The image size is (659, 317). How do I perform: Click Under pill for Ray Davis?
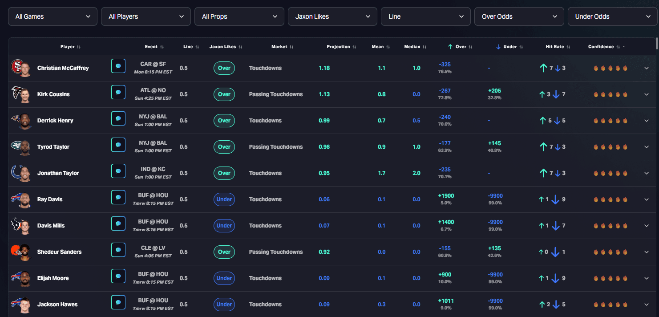(224, 199)
